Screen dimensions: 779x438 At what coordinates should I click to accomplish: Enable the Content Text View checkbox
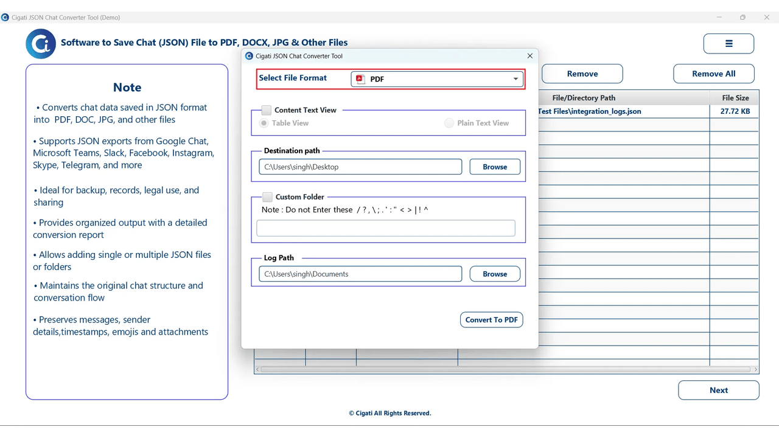point(267,110)
